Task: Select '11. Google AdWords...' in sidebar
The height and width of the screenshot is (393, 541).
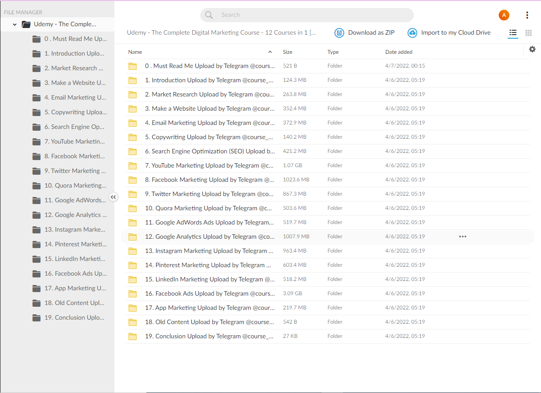Action: coord(75,201)
